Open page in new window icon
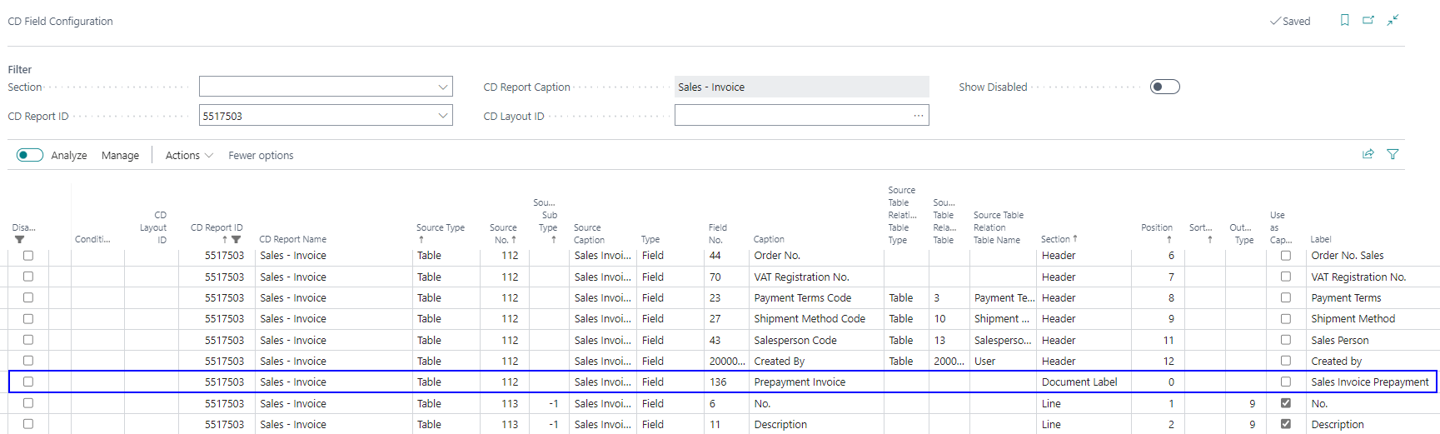 [x=1368, y=20]
